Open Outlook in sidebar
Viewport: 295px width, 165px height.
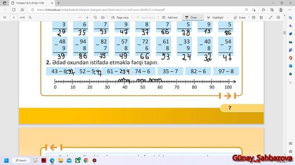click(290, 66)
